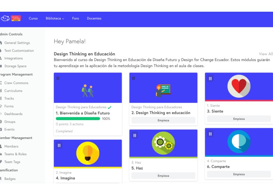Click the 'Hey Pamela!' greeting
Image resolution: width=273 pixels, height=195 pixels.
[x=70, y=41]
